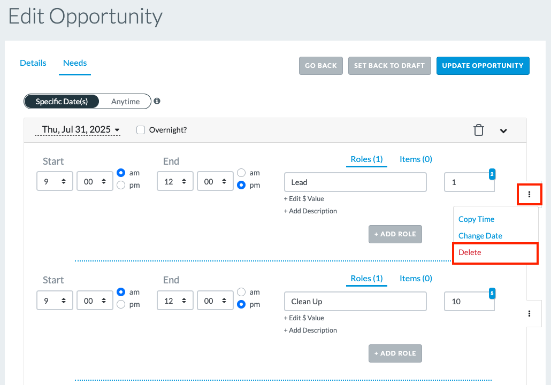Select am for first shift end time
551x385 pixels.
tap(241, 173)
